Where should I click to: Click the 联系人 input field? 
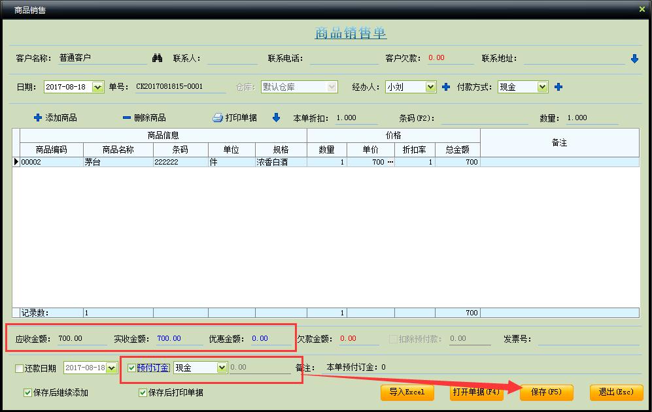(x=232, y=59)
